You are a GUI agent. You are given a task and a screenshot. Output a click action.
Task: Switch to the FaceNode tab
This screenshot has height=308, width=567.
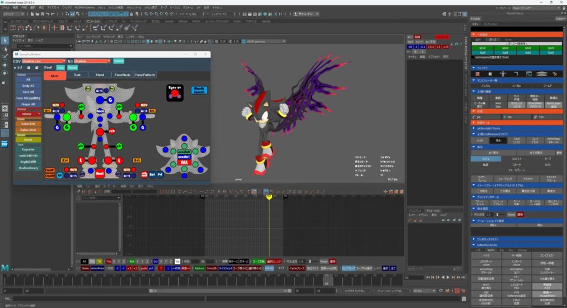(x=121, y=75)
